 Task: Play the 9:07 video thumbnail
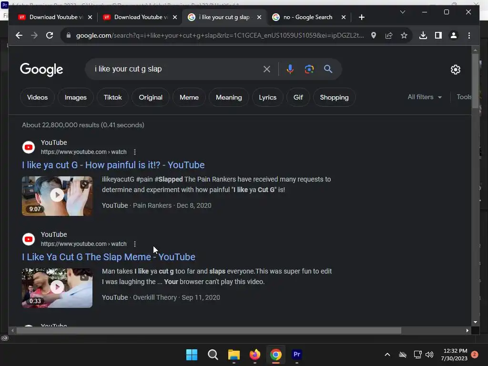point(57,196)
